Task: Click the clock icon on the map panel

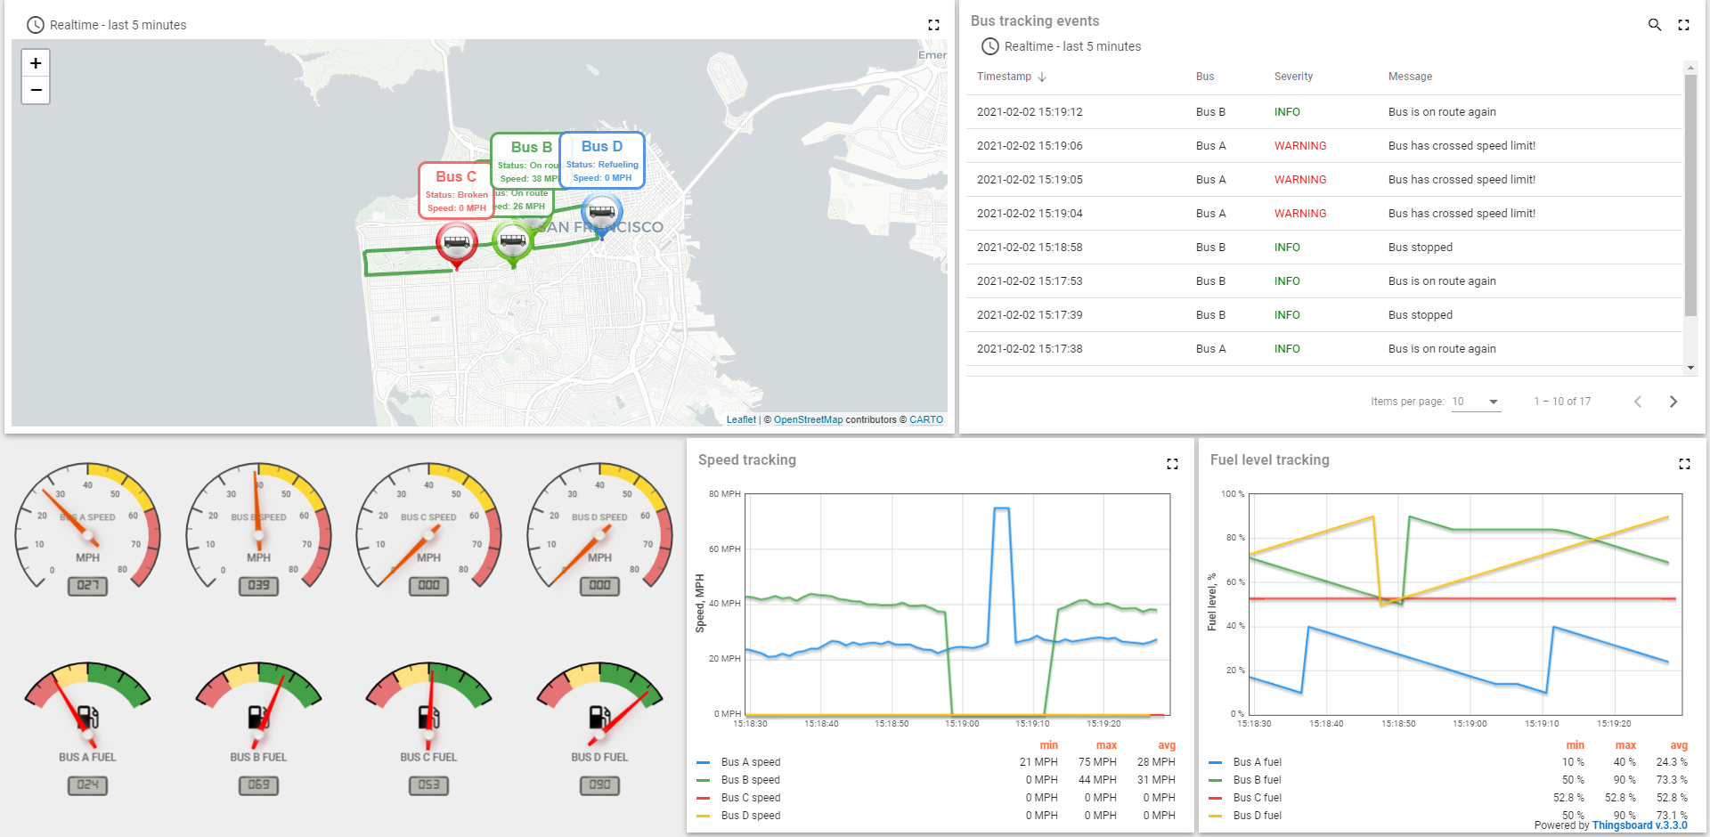Action: [x=34, y=25]
